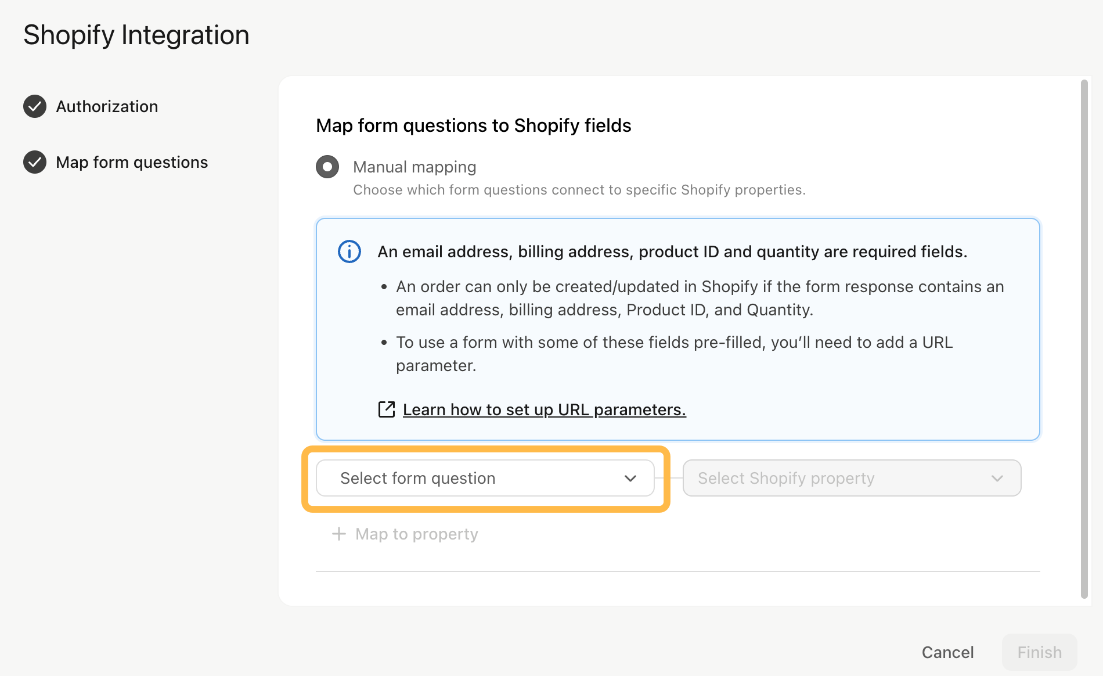
Task: Click the bullet about order created/updated in Shopify
Action: click(700, 298)
